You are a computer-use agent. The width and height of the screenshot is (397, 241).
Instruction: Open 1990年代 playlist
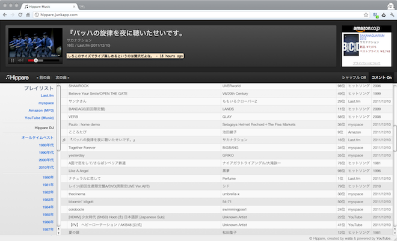click(x=46, y=153)
